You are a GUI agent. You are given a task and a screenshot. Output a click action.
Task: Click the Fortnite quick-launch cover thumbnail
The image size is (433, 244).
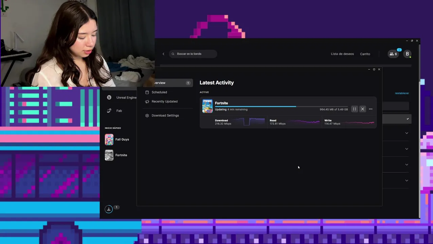click(109, 155)
